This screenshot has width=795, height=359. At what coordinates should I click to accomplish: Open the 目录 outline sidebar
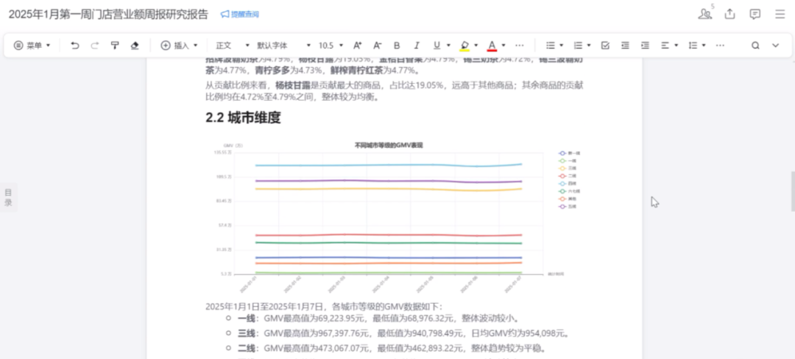pos(9,197)
